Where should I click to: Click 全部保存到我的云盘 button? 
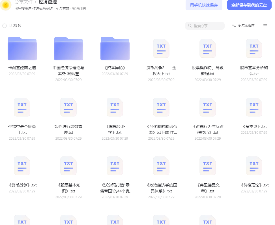click(249, 5)
